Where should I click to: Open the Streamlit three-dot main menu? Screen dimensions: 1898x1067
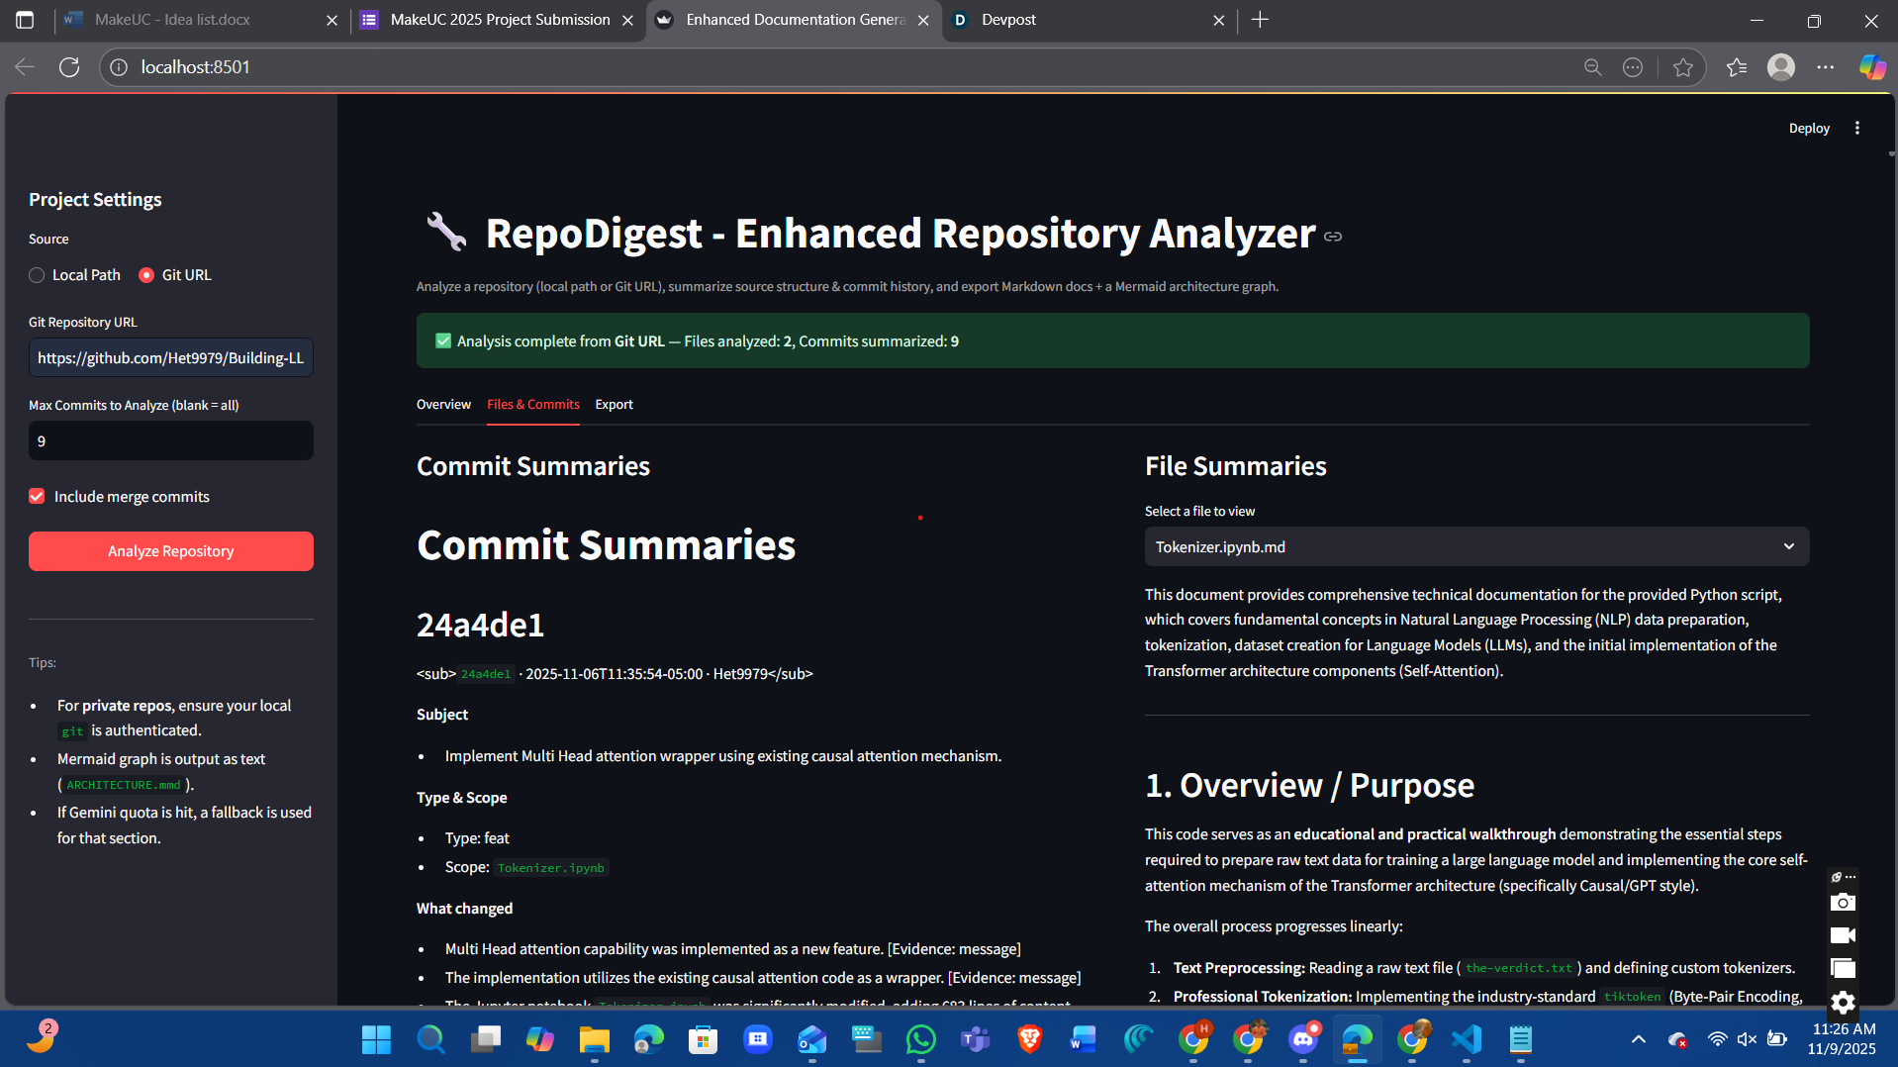click(x=1856, y=129)
